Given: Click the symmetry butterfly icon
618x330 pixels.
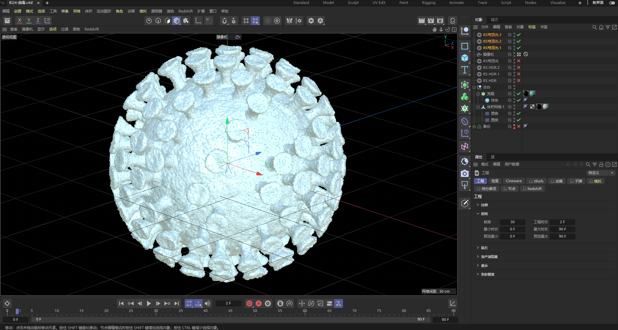Looking at the screenshot, I should pos(289,21).
